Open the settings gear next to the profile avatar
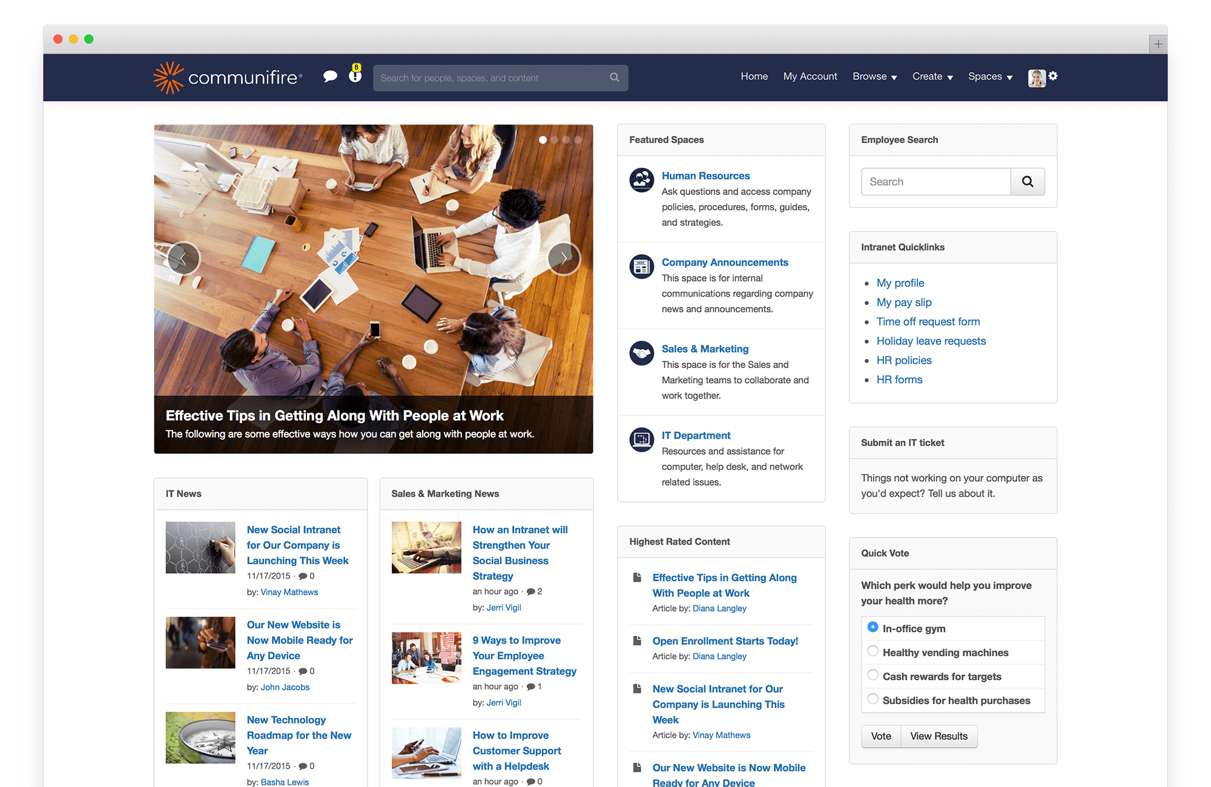Screen dimensions: 1211x787 pyautogui.click(x=1054, y=76)
